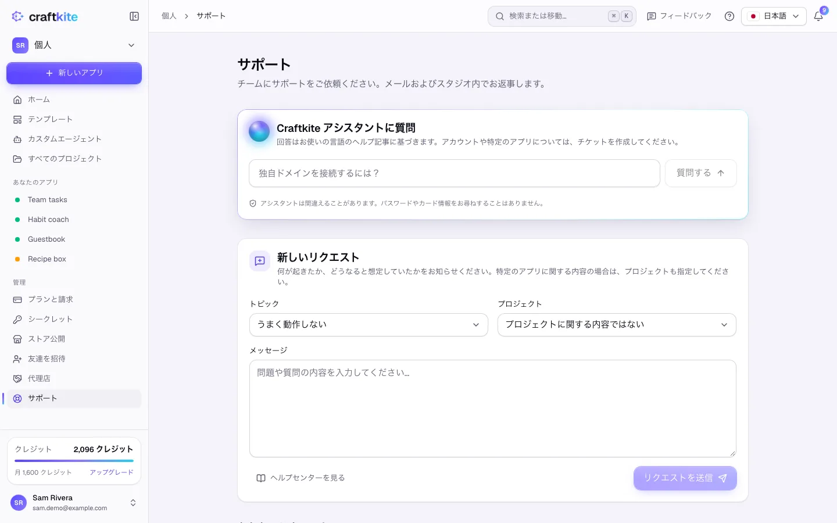Open the Sam Rivera account menu chevron
Image resolution: width=837 pixels, height=523 pixels.
coord(133,503)
